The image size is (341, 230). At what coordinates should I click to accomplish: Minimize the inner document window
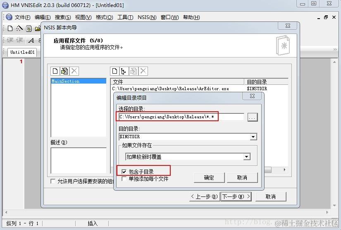pyautogui.click(x=319, y=18)
